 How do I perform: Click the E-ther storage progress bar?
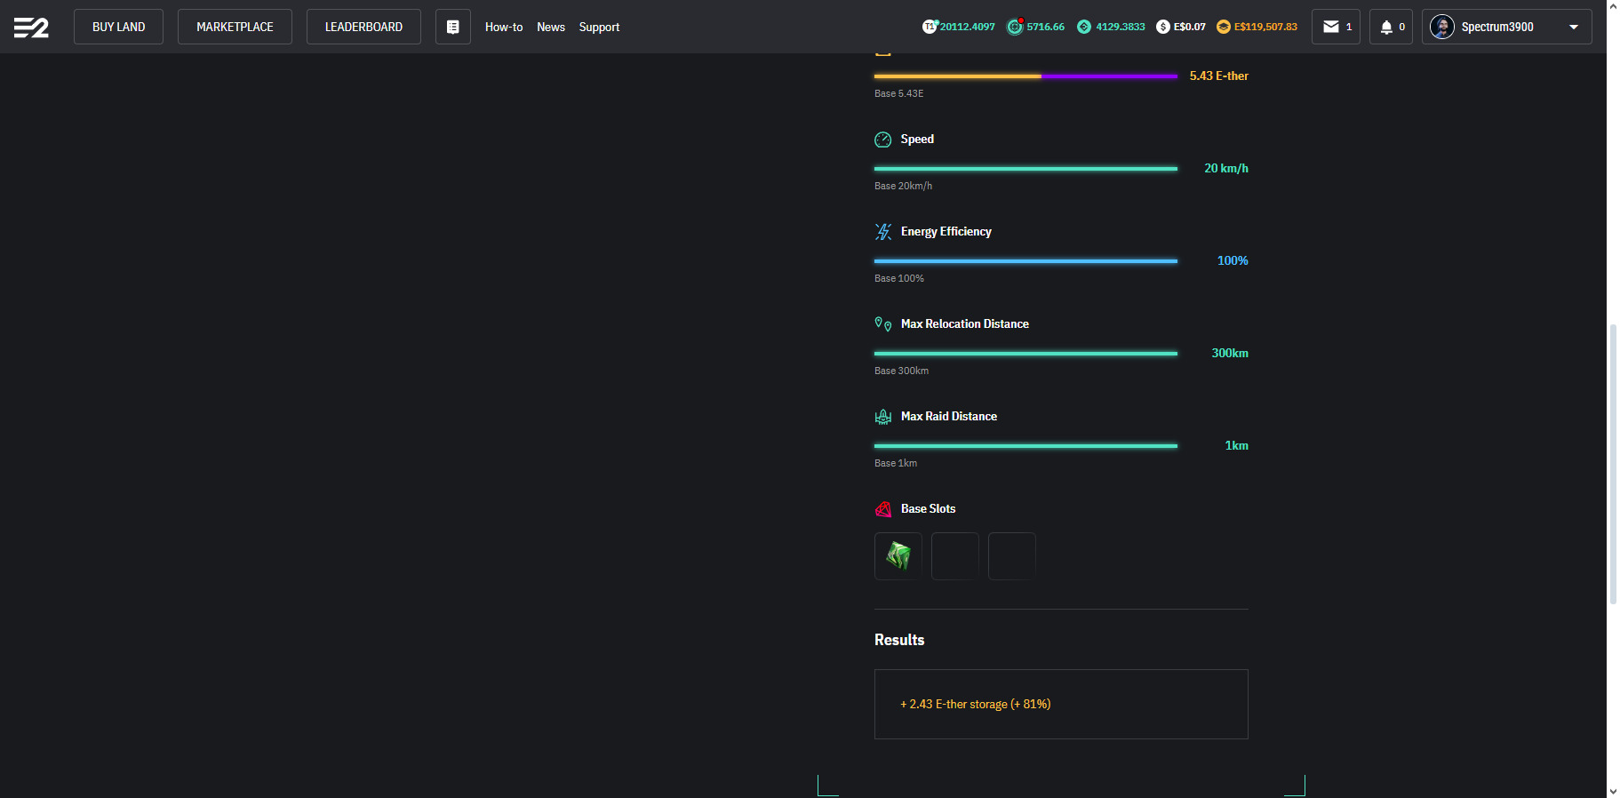point(1025,76)
